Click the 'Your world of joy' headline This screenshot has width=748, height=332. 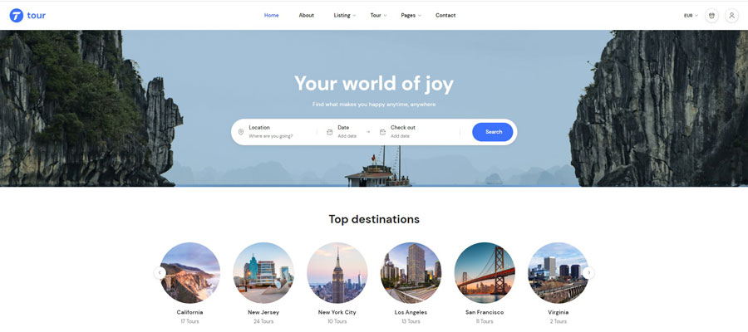[374, 84]
